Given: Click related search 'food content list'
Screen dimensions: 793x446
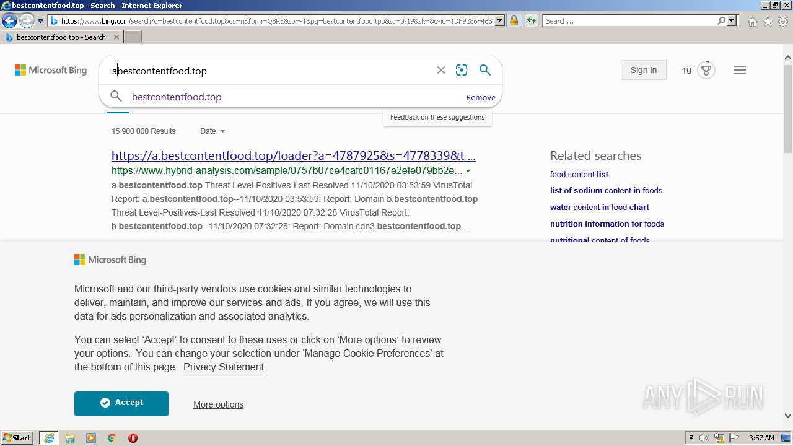Looking at the screenshot, I should coord(579,175).
